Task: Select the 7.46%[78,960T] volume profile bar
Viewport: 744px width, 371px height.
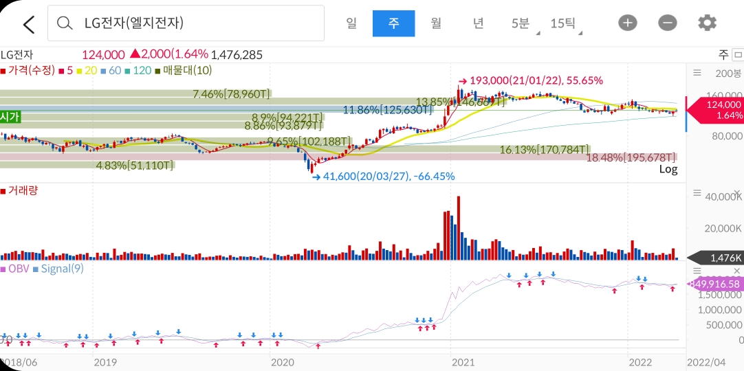Action: (x=135, y=94)
